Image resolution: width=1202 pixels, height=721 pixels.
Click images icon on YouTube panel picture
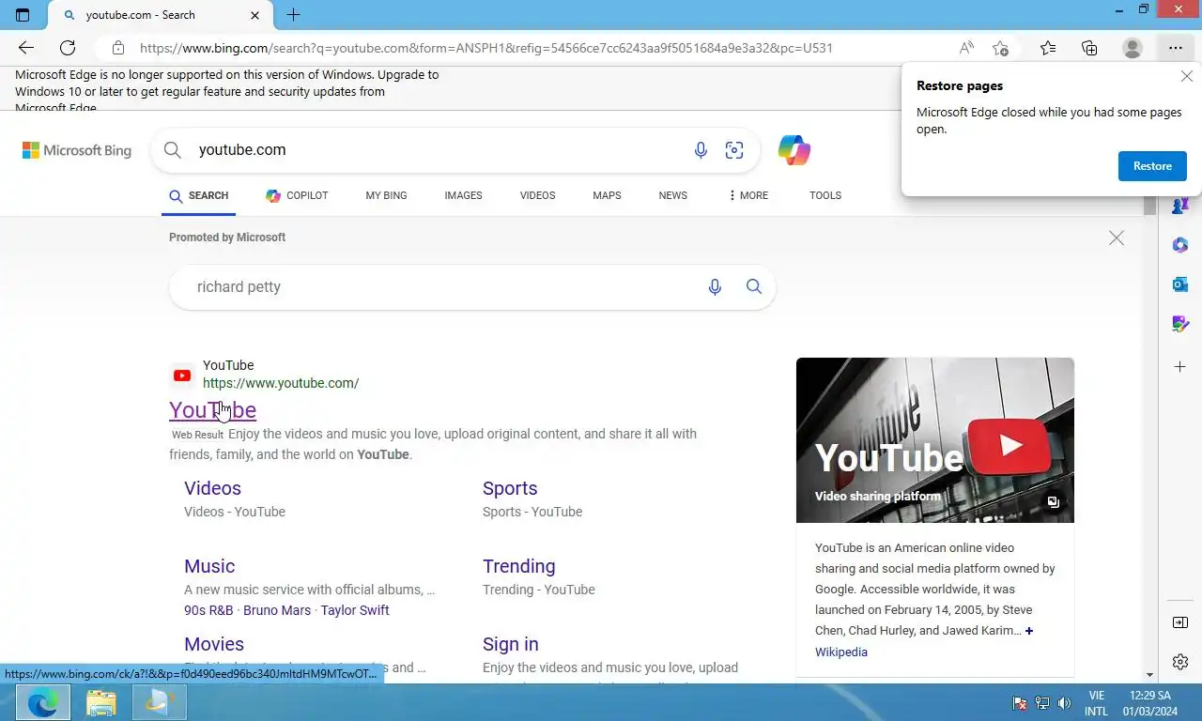point(1054,502)
